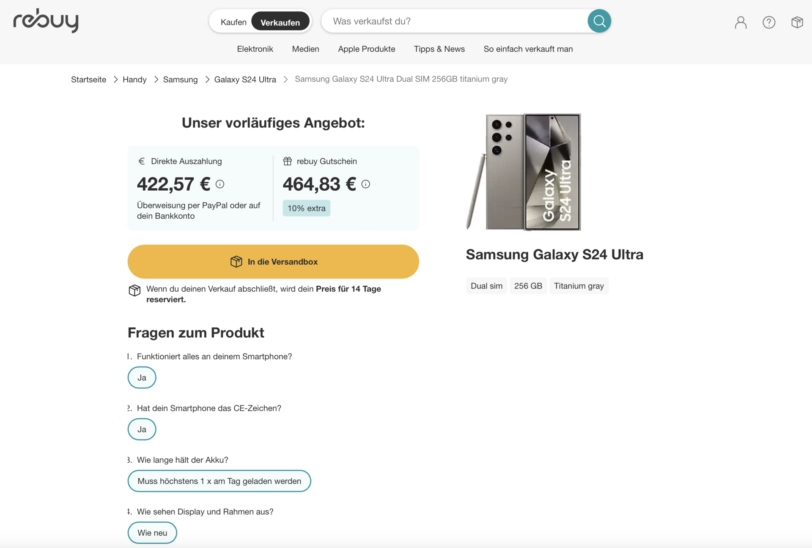Select Ja for smartphone functionality question

(142, 378)
